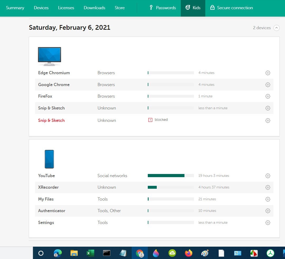The width and height of the screenshot is (285, 259).
Task: Open gear for blocked Snip & Sketch row
Action: point(268,121)
